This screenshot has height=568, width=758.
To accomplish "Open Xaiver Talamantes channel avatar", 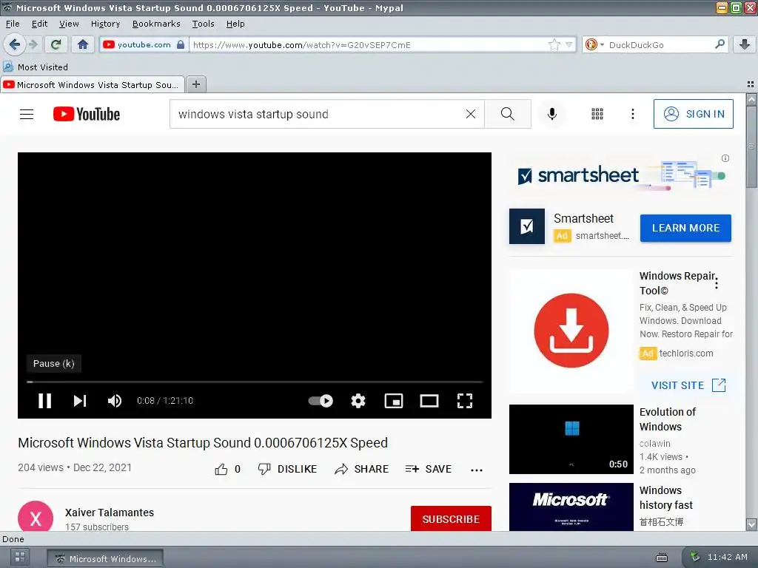I will pyautogui.click(x=36, y=517).
